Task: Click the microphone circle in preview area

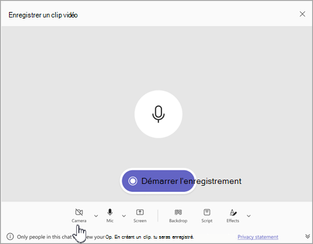Action: tap(158, 114)
